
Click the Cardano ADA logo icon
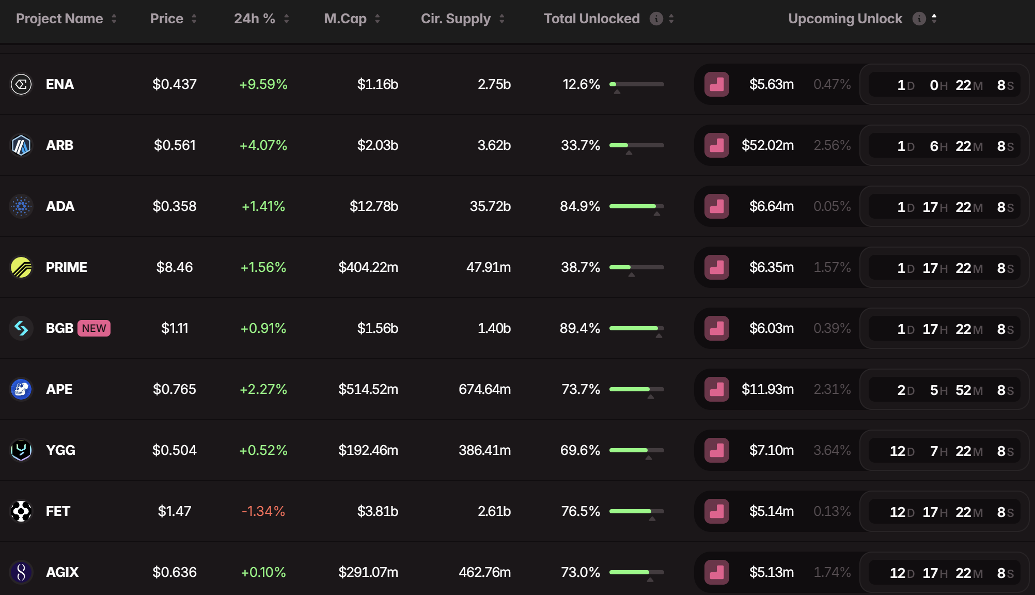click(x=21, y=206)
